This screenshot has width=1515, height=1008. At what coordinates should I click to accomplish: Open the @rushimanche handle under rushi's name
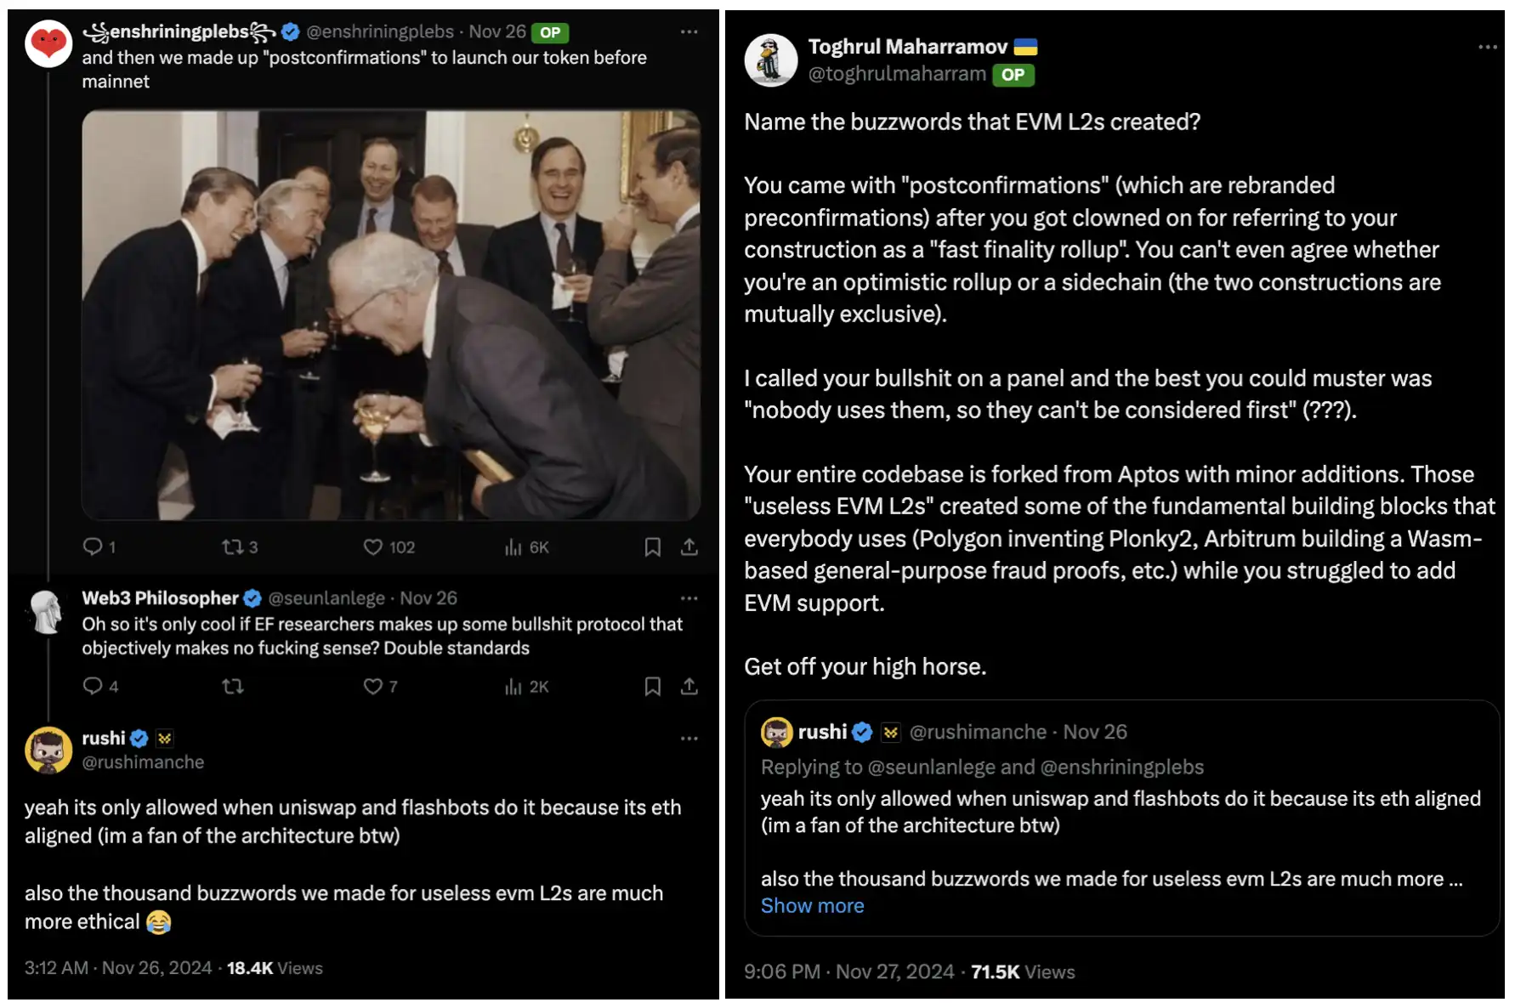143,762
